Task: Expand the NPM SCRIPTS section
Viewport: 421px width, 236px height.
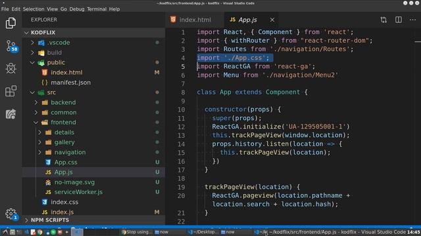Action: tap(93, 220)
